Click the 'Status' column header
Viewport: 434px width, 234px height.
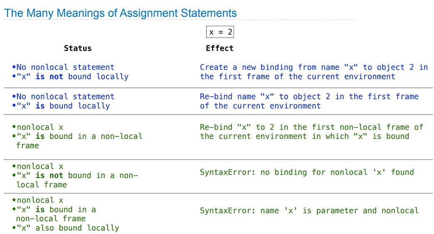point(78,48)
